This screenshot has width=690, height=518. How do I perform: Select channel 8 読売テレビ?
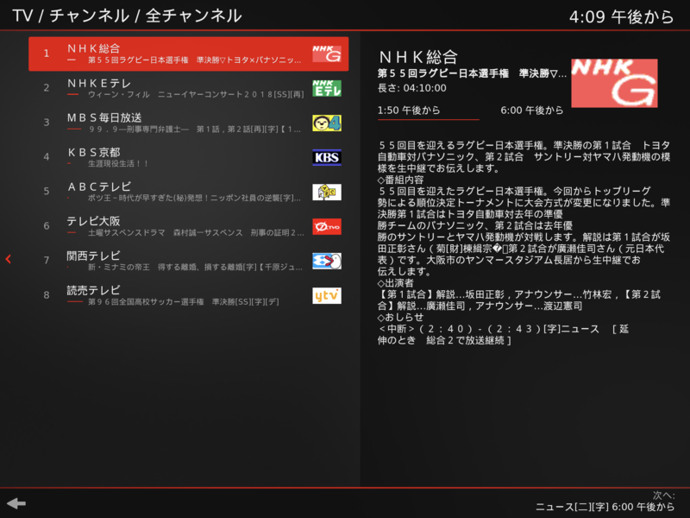[188, 295]
